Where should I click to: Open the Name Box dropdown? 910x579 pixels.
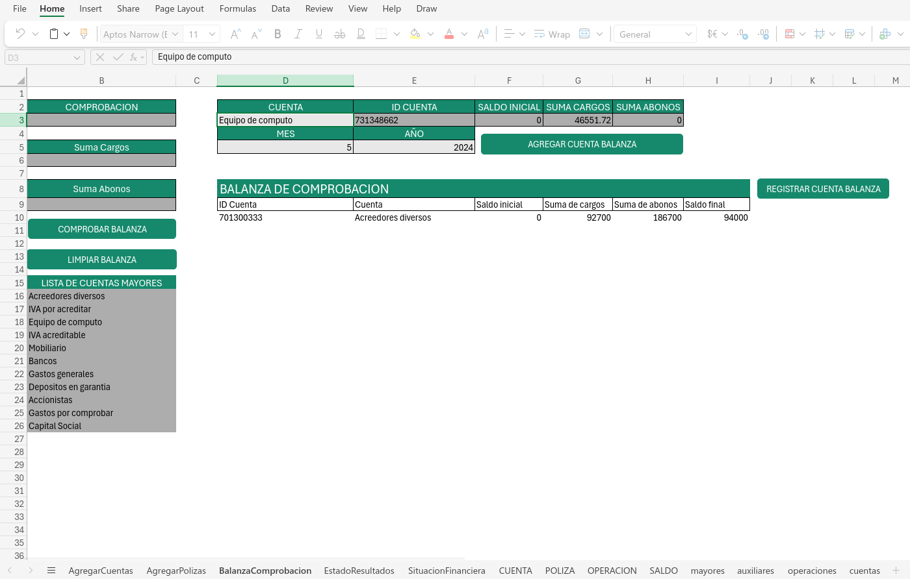pos(77,57)
